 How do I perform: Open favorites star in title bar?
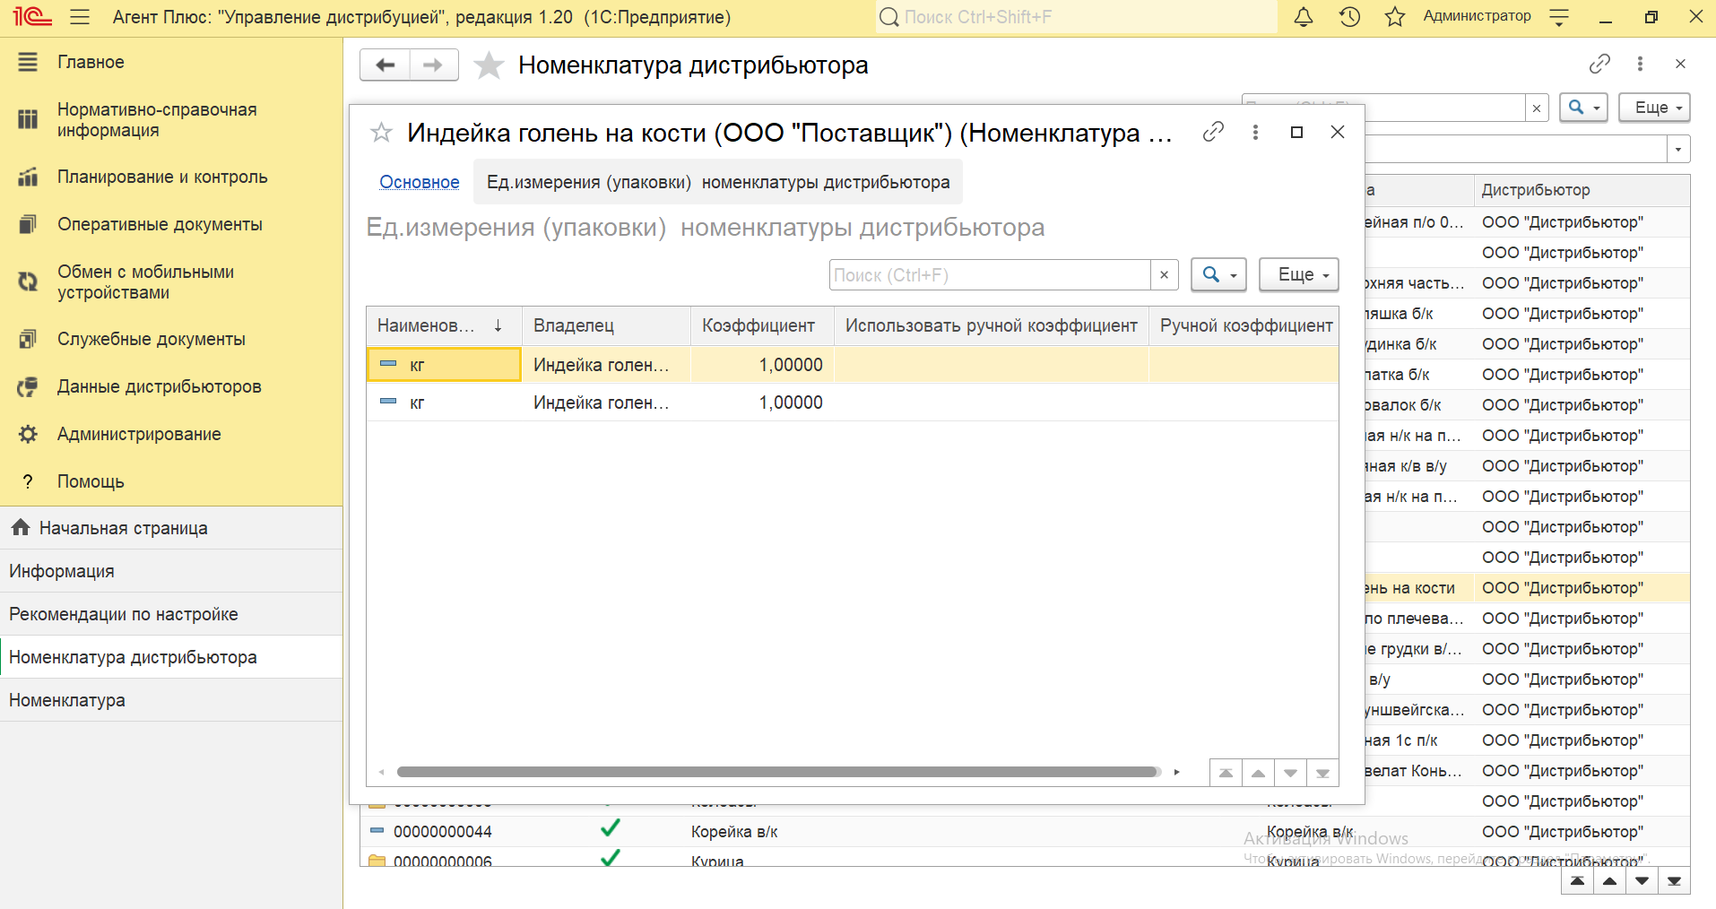click(1395, 17)
